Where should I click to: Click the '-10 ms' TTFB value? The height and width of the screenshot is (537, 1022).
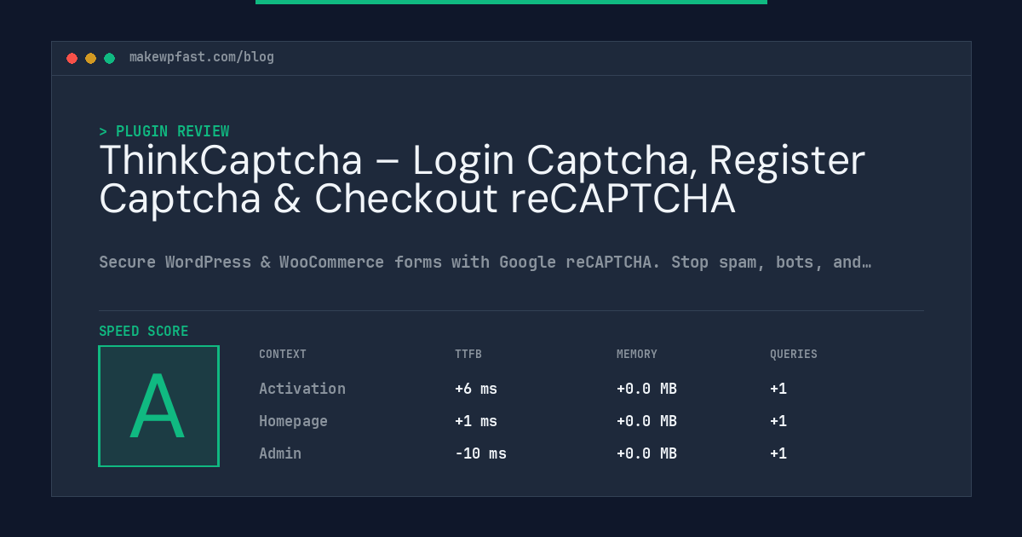click(x=480, y=453)
